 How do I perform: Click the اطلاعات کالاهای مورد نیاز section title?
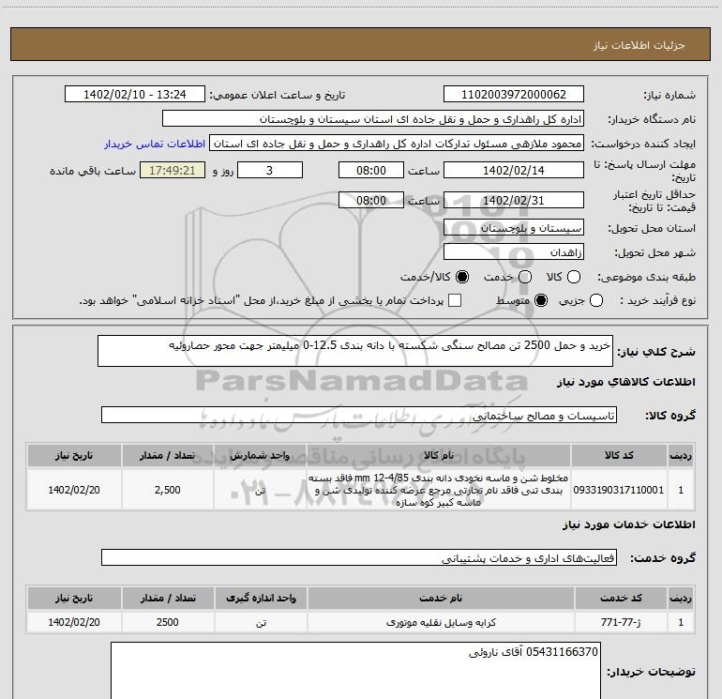(x=626, y=382)
